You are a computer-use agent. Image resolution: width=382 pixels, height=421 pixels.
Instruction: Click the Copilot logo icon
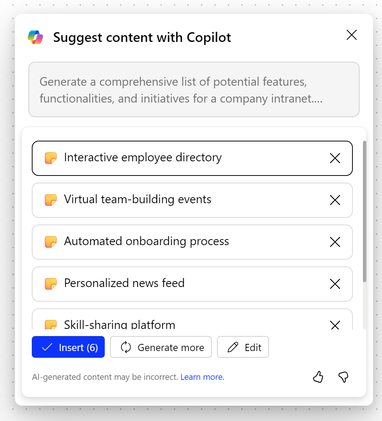(36, 37)
